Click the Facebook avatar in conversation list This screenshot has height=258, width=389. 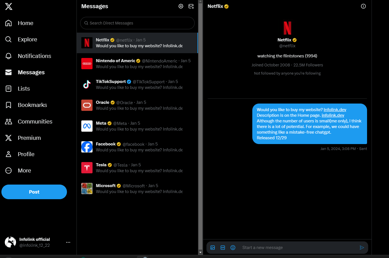click(87, 147)
